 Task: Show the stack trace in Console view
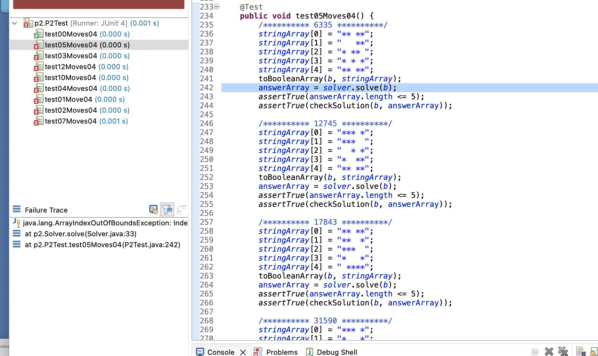click(153, 210)
